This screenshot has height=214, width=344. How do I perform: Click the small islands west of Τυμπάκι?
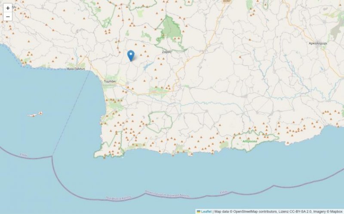(x=35, y=114)
